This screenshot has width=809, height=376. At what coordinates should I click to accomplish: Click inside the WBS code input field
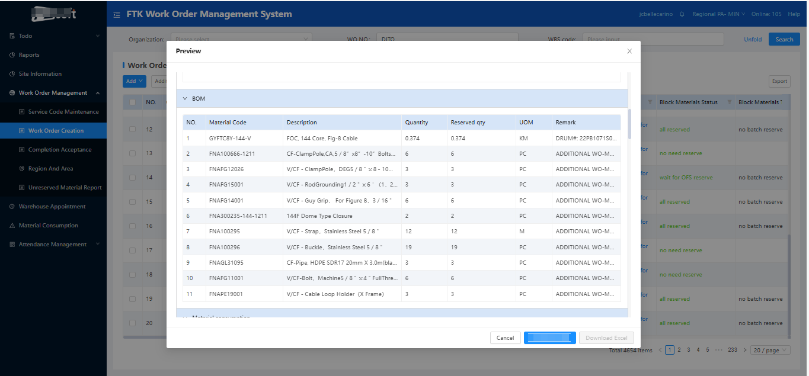point(653,40)
